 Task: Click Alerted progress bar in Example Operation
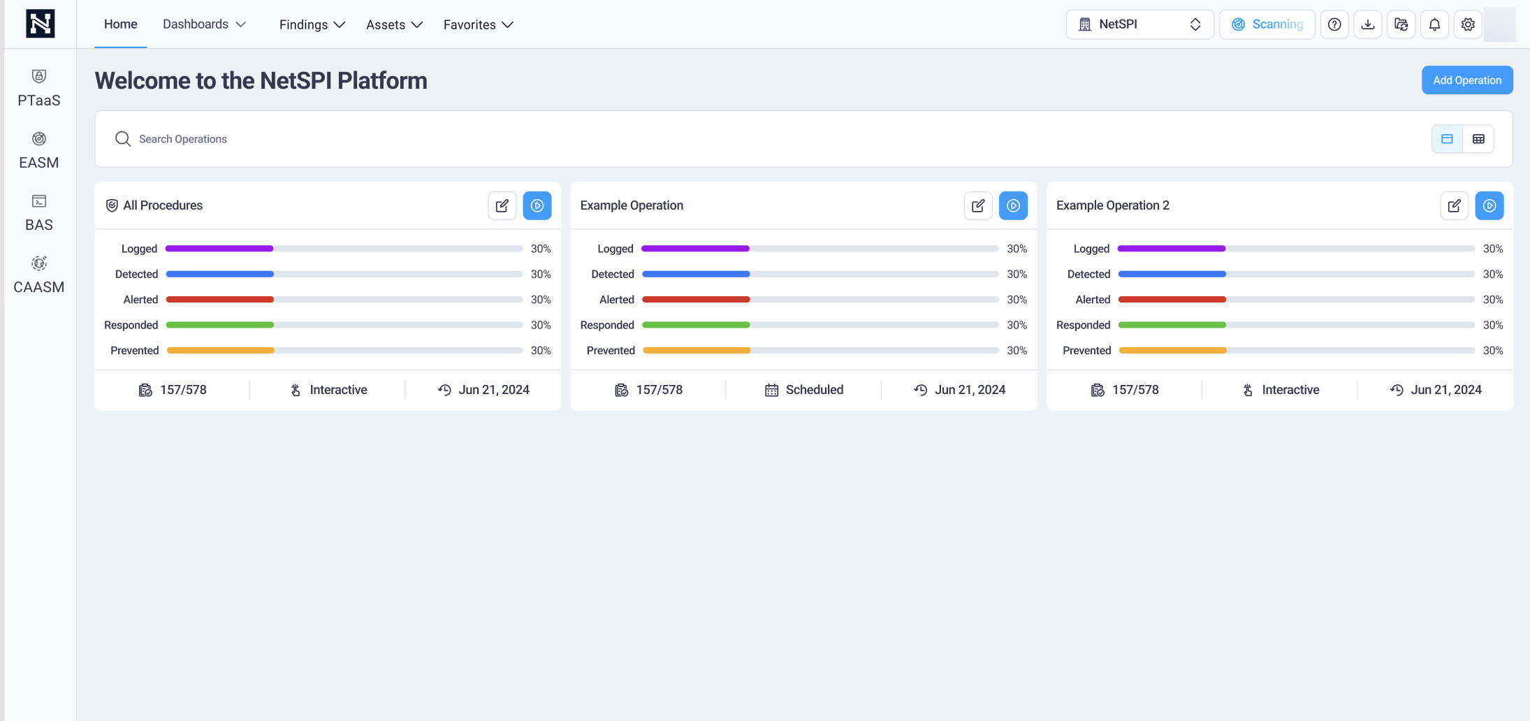[x=820, y=300]
